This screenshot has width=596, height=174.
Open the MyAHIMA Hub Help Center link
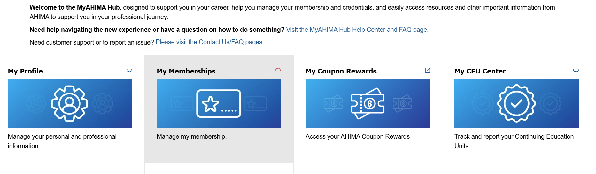coord(356,30)
